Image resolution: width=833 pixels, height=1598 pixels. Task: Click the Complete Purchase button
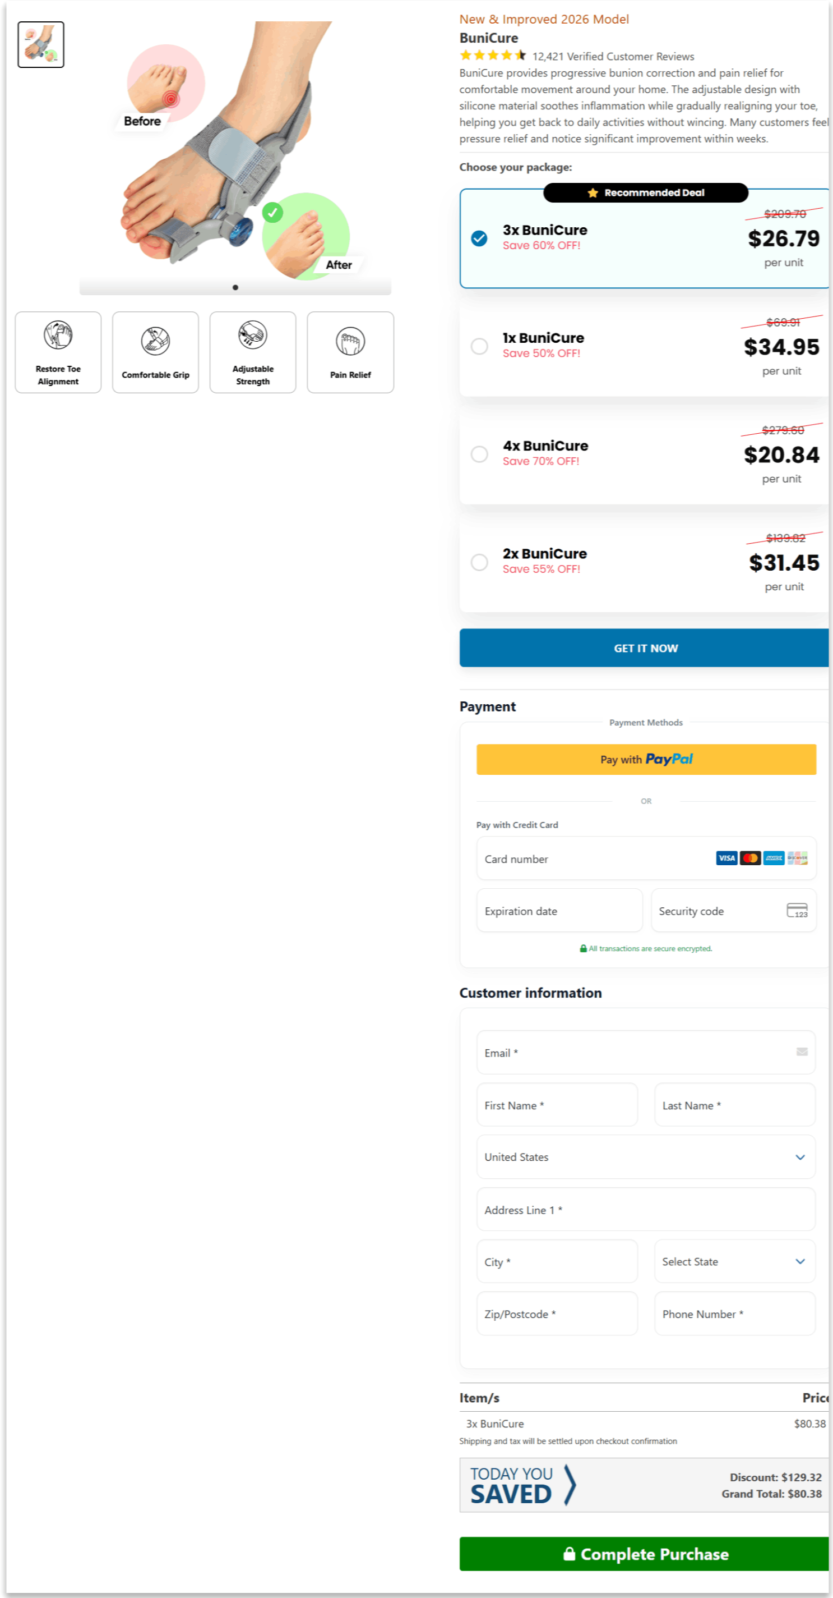click(x=646, y=1554)
